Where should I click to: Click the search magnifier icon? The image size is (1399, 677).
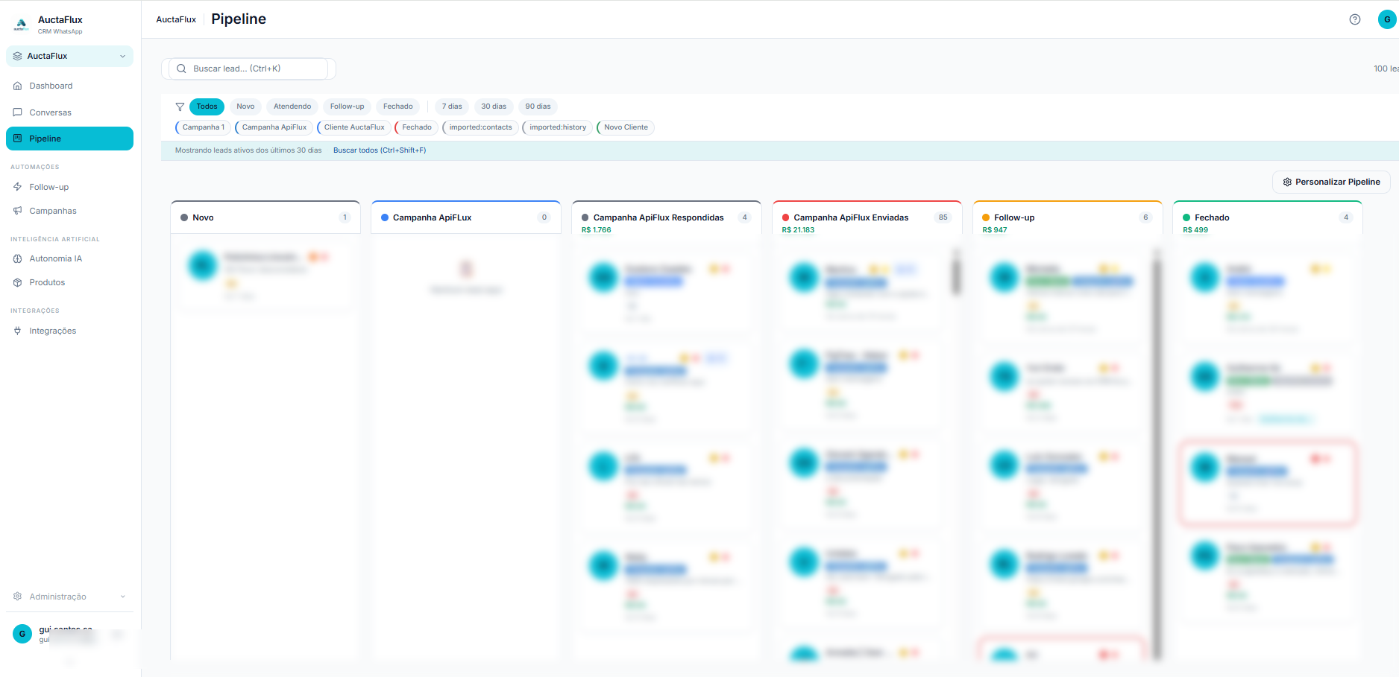[181, 69]
